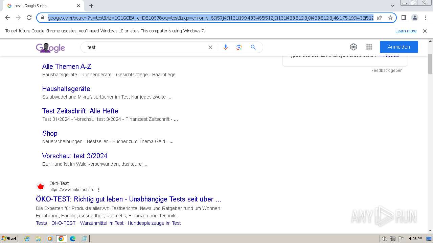
Task: Open Microsoft Edge from taskbar
Action: [x=73, y=239]
